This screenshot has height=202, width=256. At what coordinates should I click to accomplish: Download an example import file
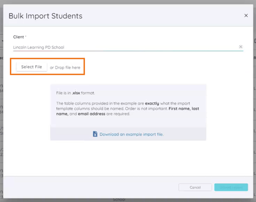pyautogui.click(x=131, y=134)
